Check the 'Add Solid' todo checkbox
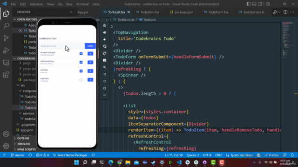Image resolution: width=298 pixels, height=167 pixels. 81,80
